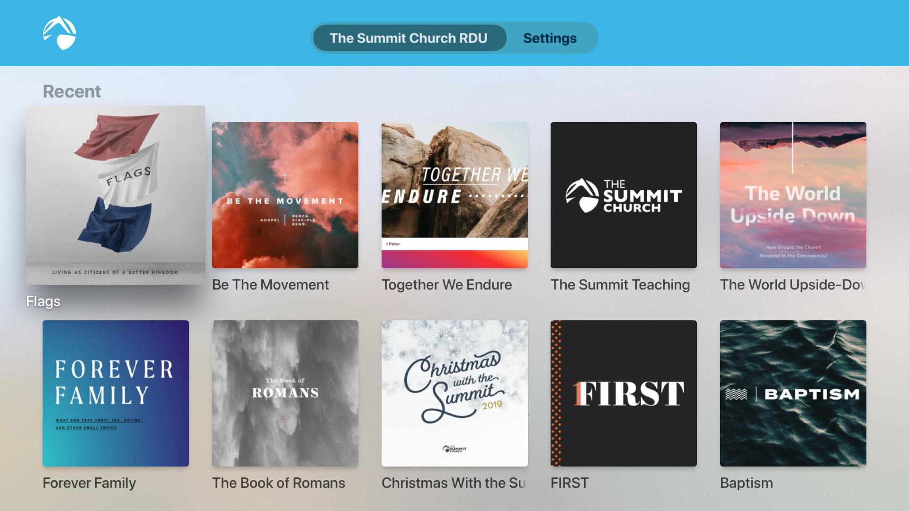The width and height of the screenshot is (909, 511).
Task: Click the Together We Endure title label
Action: [446, 285]
